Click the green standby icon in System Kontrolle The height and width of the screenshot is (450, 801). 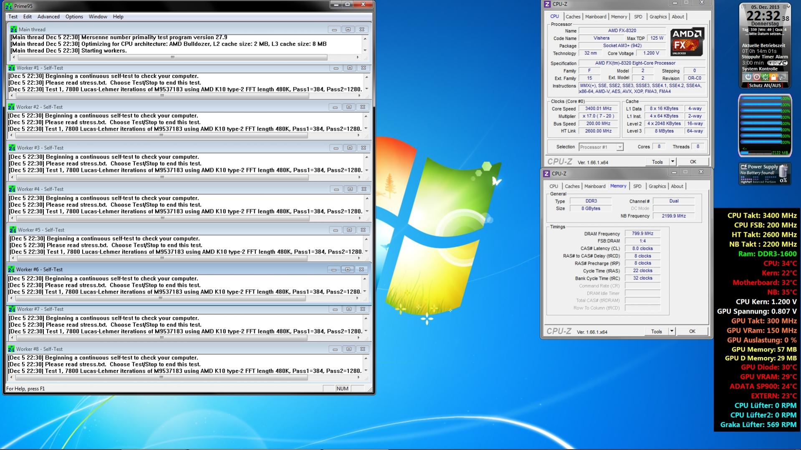[765, 77]
